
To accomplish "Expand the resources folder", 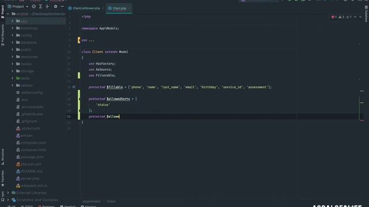I will tap(13, 57).
